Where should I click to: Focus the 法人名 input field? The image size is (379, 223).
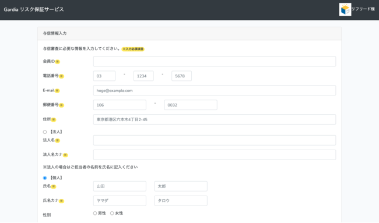[x=215, y=140]
